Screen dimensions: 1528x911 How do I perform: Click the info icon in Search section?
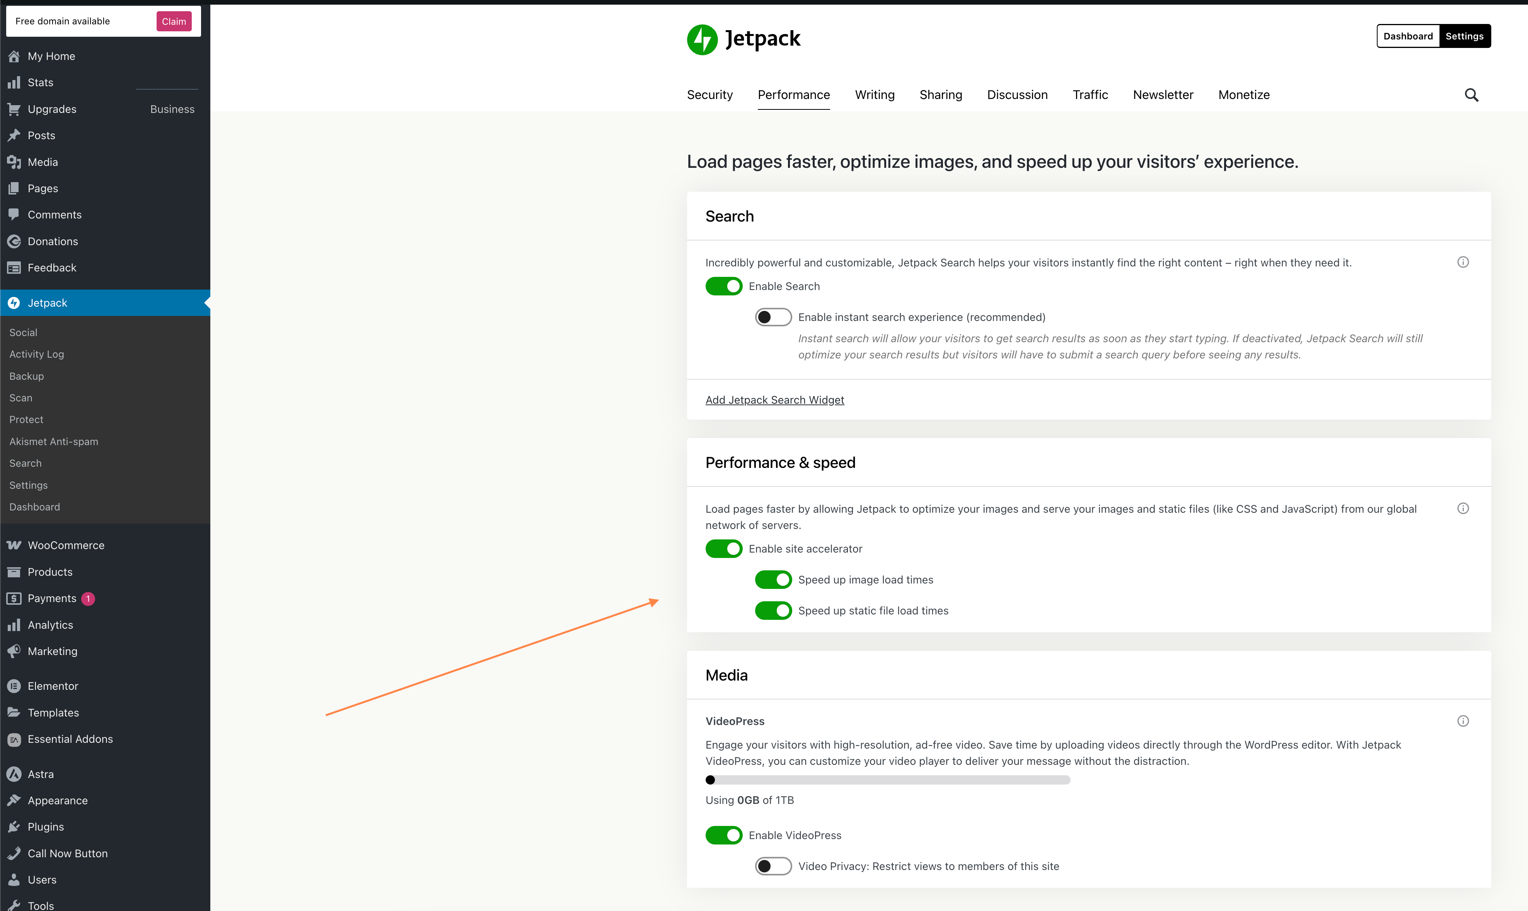click(x=1463, y=262)
